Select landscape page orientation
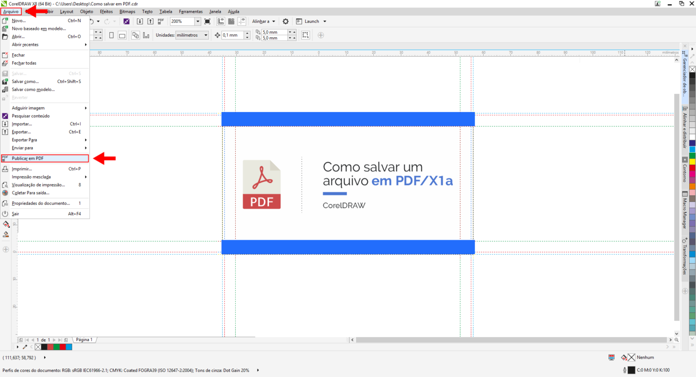The width and height of the screenshot is (696, 377). [122, 35]
